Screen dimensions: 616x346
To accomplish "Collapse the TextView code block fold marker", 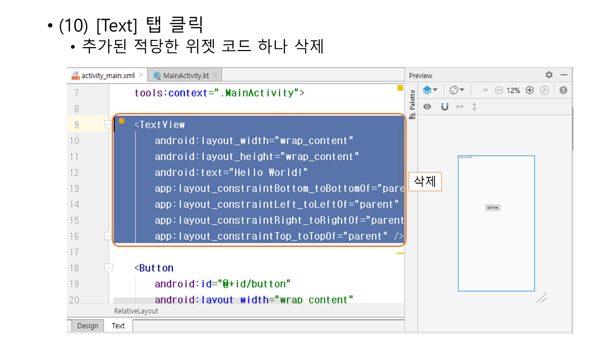I will pyautogui.click(x=109, y=125).
